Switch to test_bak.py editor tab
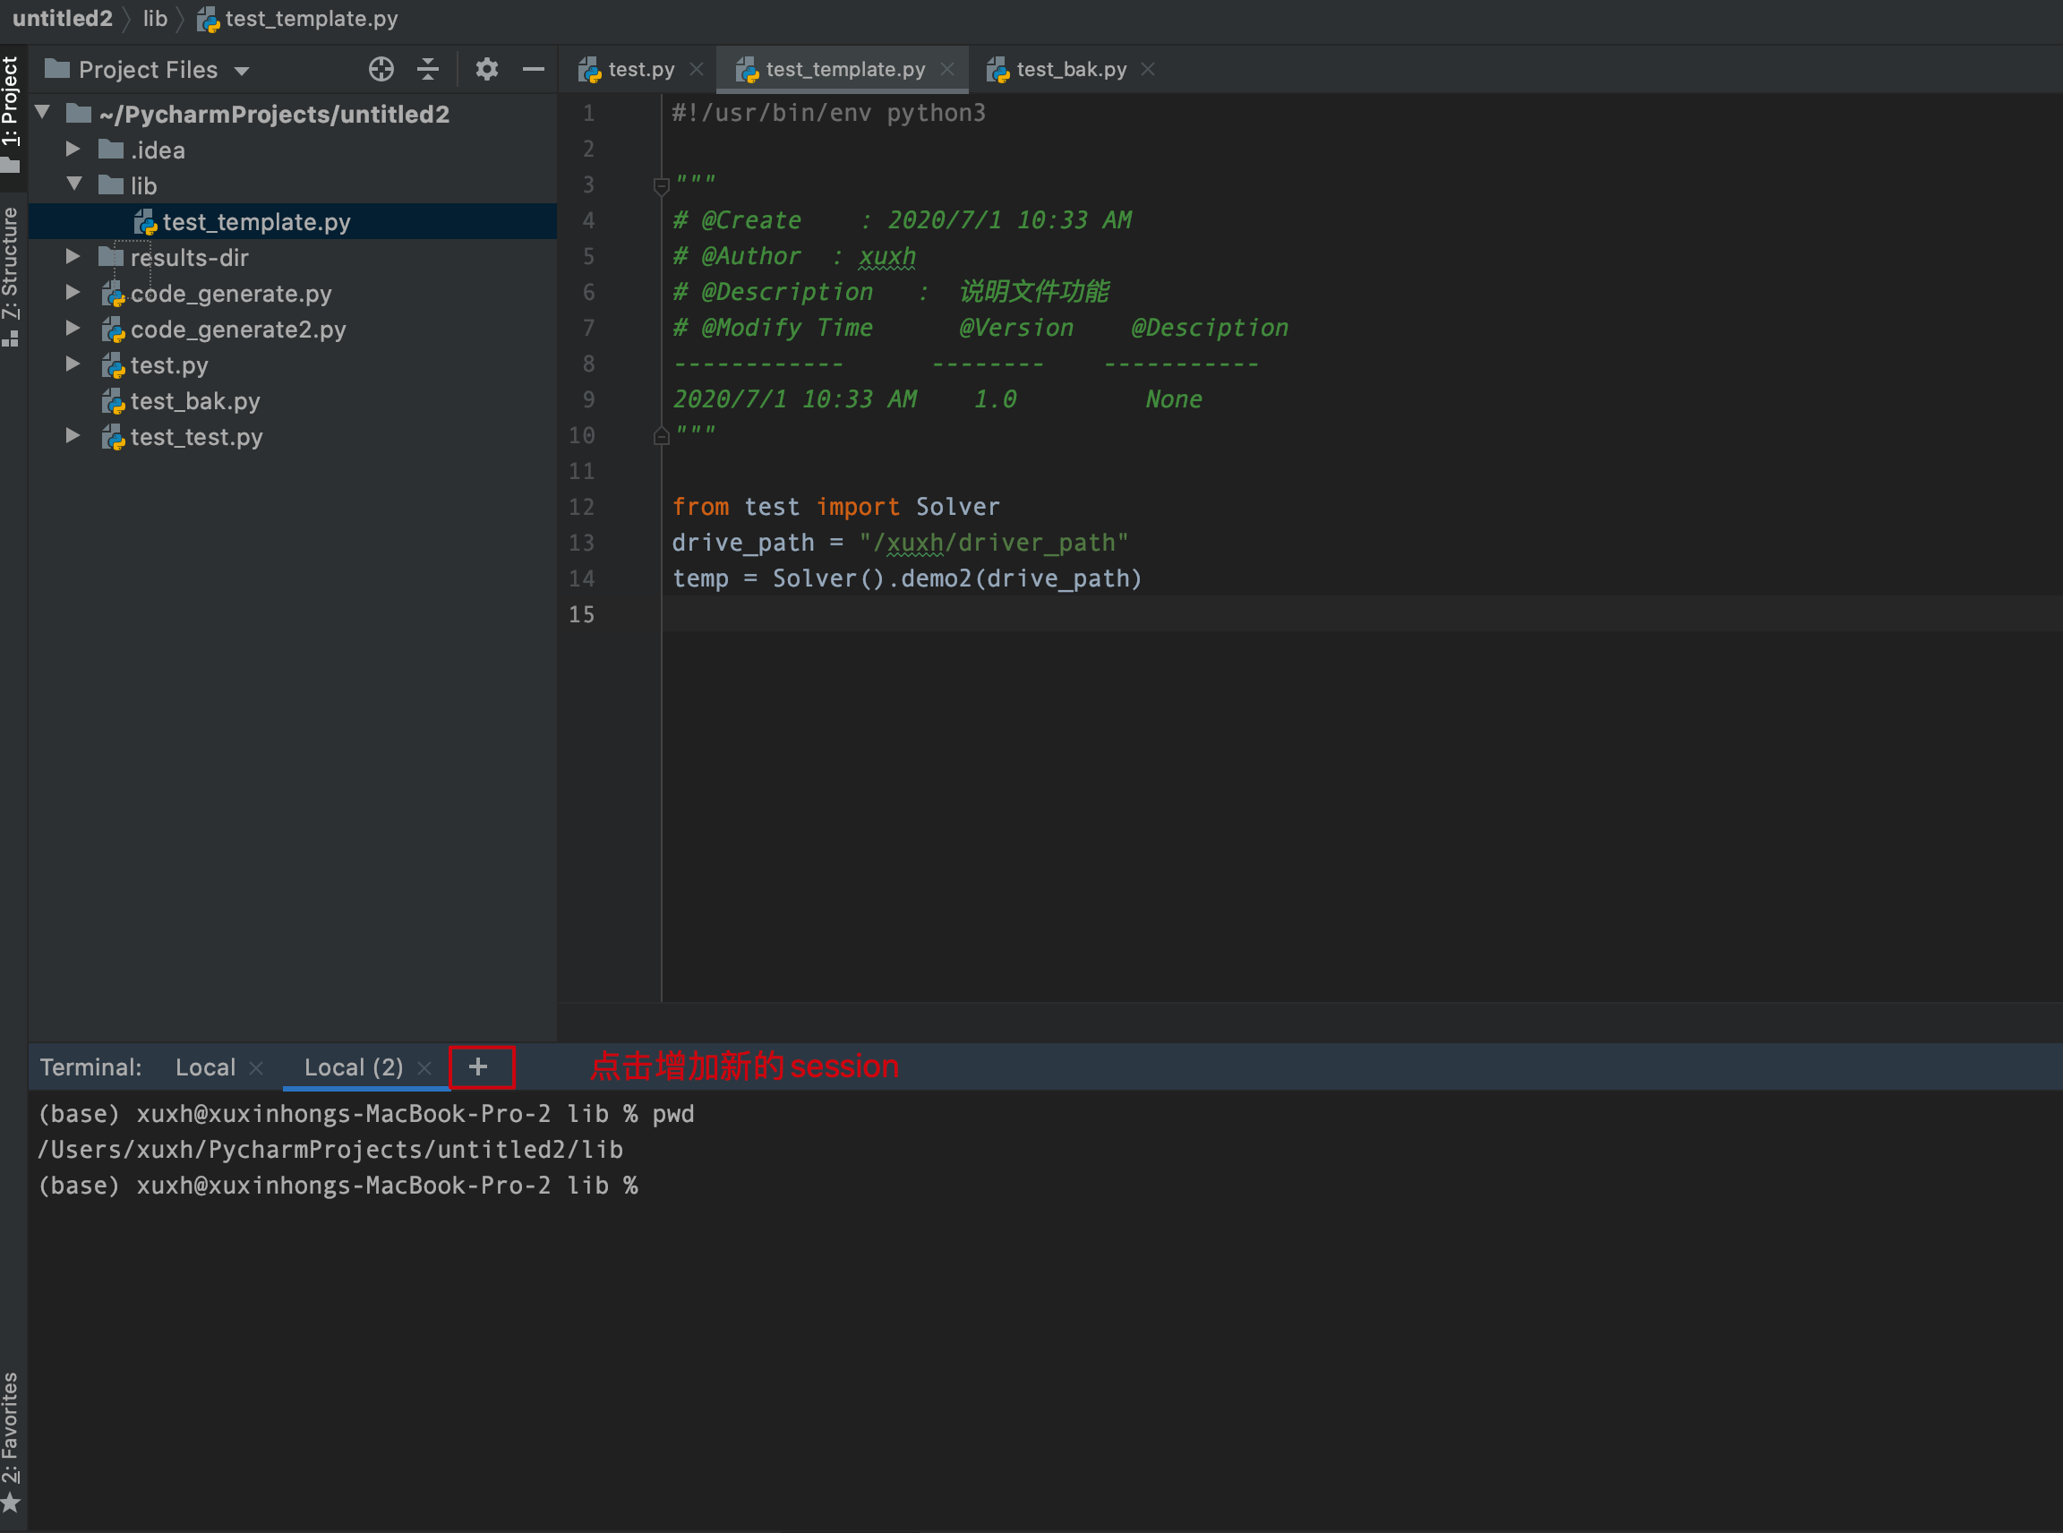The image size is (2063, 1533). click(x=1071, y=70)
